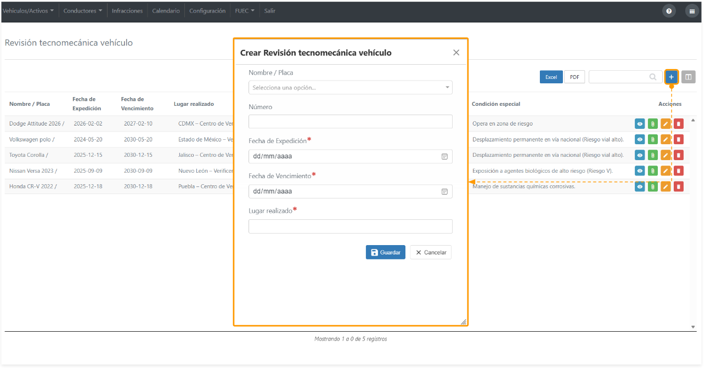Go to the Infracciones menu item

pos(127,11)
